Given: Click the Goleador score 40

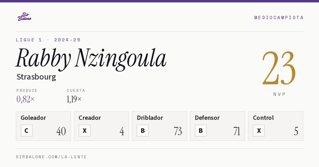Looking at the screenshot, I should [x=61, y=131].
